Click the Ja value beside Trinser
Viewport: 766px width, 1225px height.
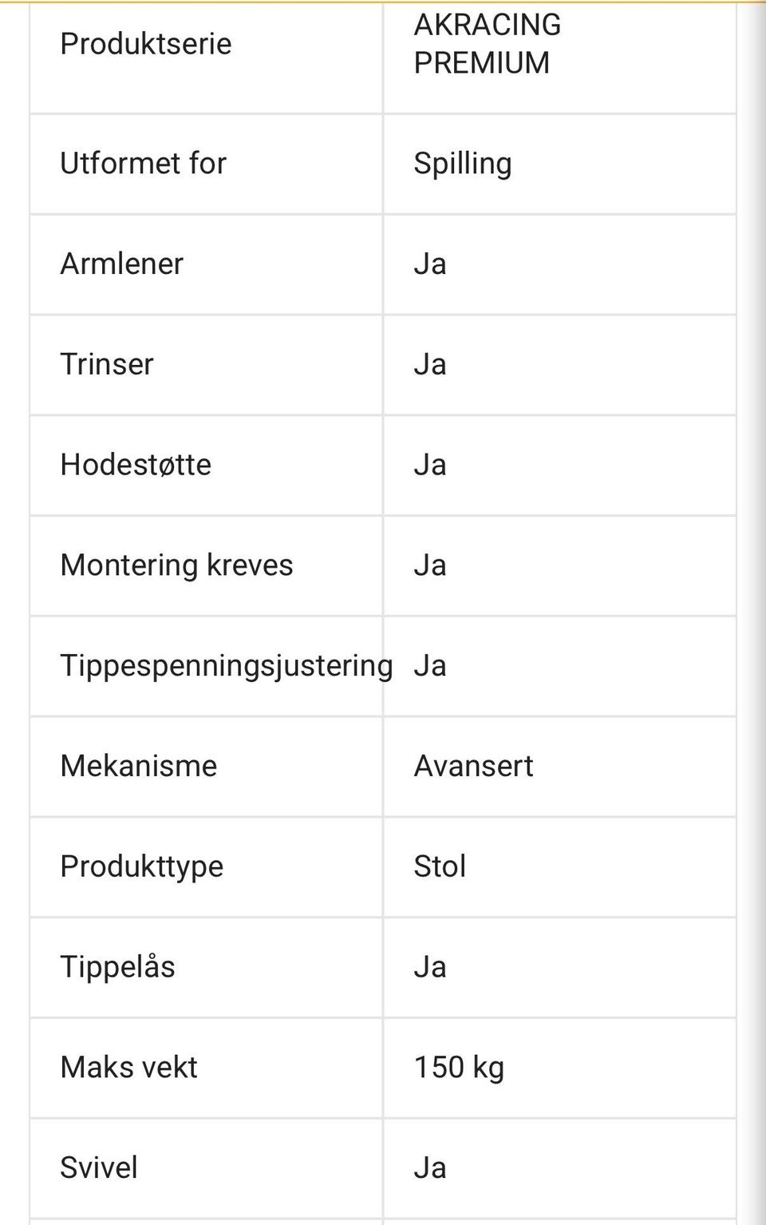430,365
